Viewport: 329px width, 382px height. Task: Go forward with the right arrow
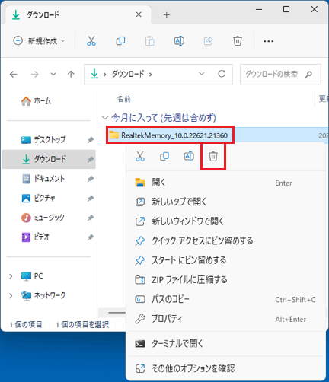pos(34,75)
